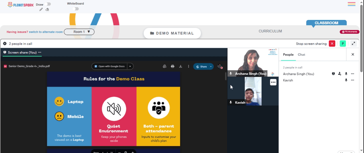364x153 pixels.
Task: Switch to the Chat tab
Action: pos(301,54)
